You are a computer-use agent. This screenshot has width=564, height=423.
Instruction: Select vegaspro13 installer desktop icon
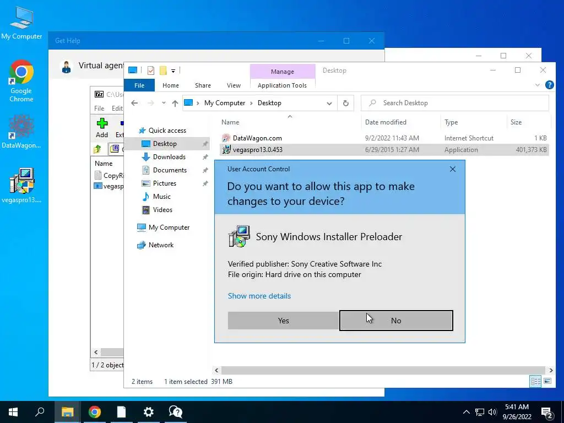[21, 186]
